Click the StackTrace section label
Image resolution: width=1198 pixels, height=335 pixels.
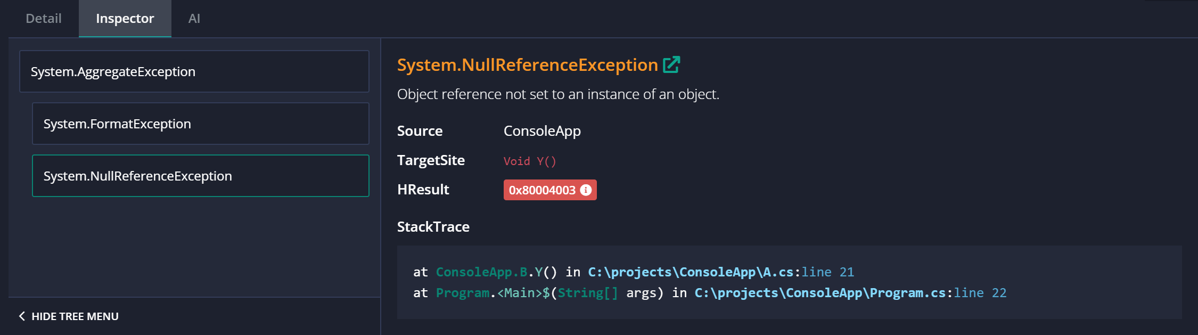pos(433,226)
